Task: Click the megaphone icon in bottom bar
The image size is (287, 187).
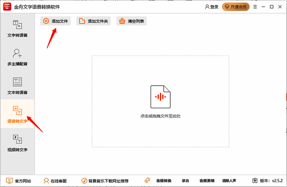Action: point(147,180)
